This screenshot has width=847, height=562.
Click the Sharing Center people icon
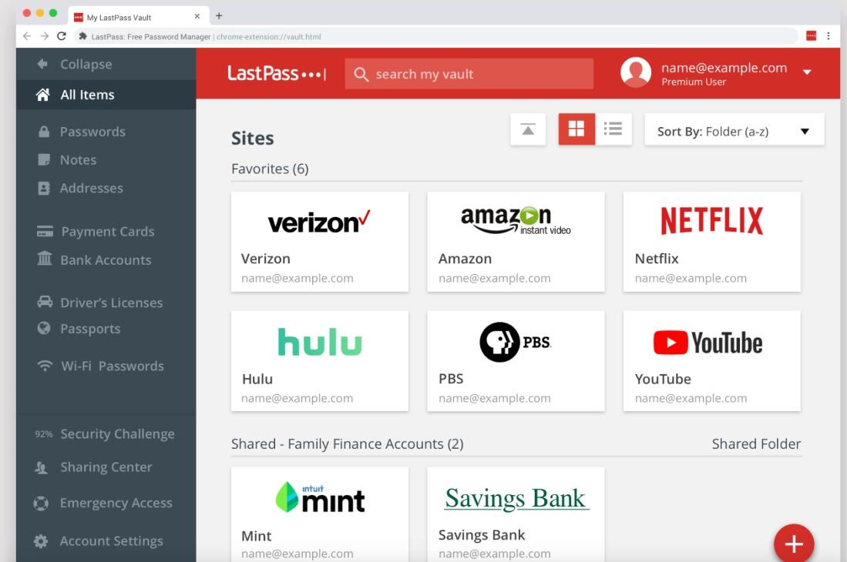[x=41, y=467]
